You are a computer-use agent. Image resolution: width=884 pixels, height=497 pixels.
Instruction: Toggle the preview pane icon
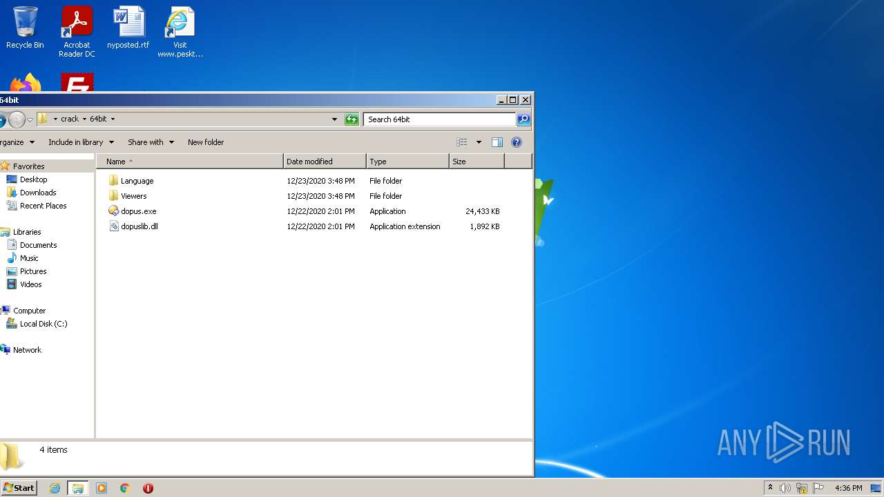click(497, 142)
